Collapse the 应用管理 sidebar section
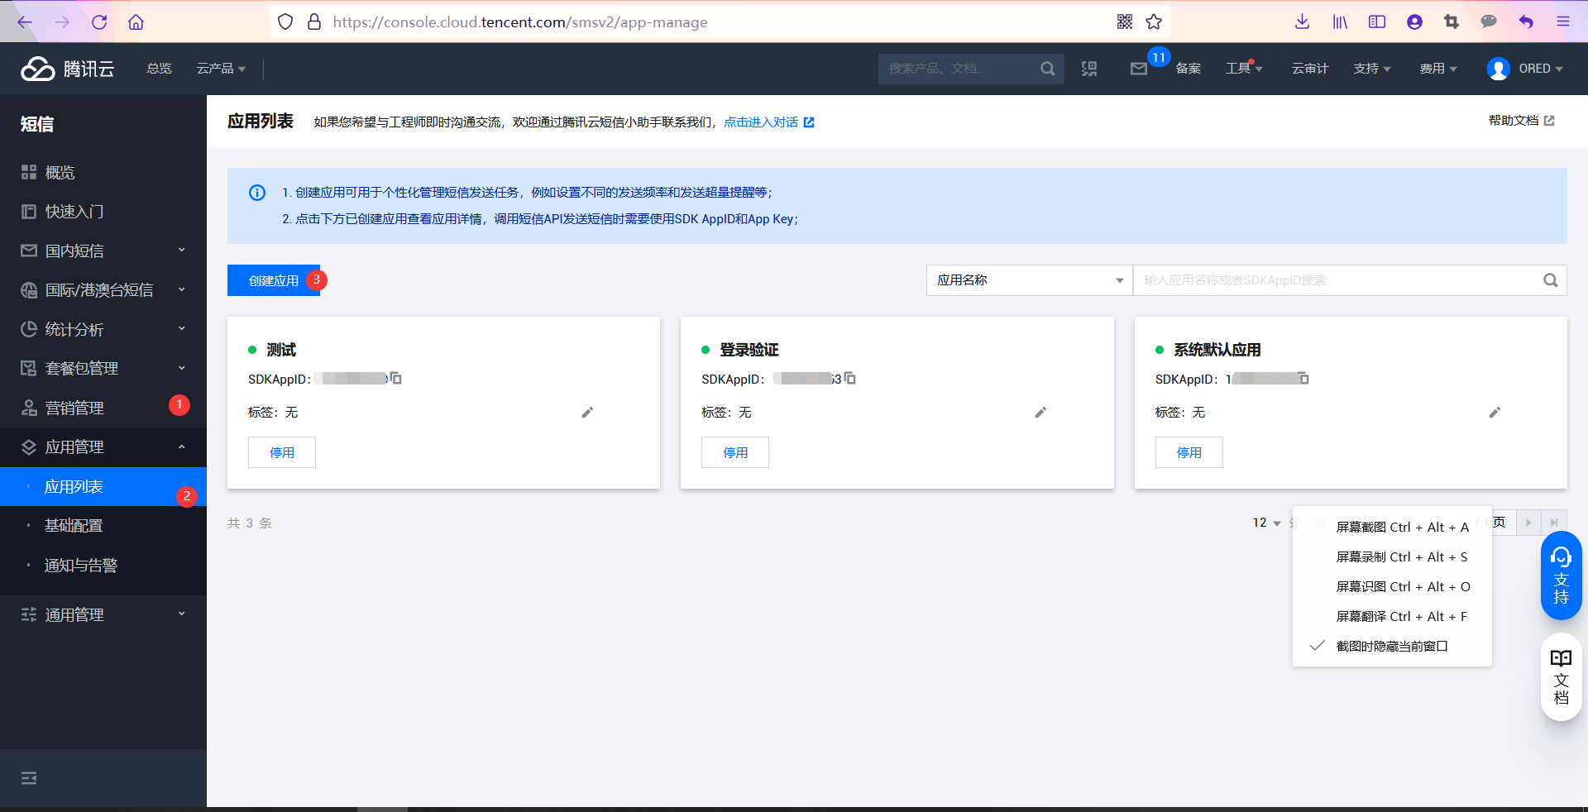1588x812 pixels. coord(103,447)
